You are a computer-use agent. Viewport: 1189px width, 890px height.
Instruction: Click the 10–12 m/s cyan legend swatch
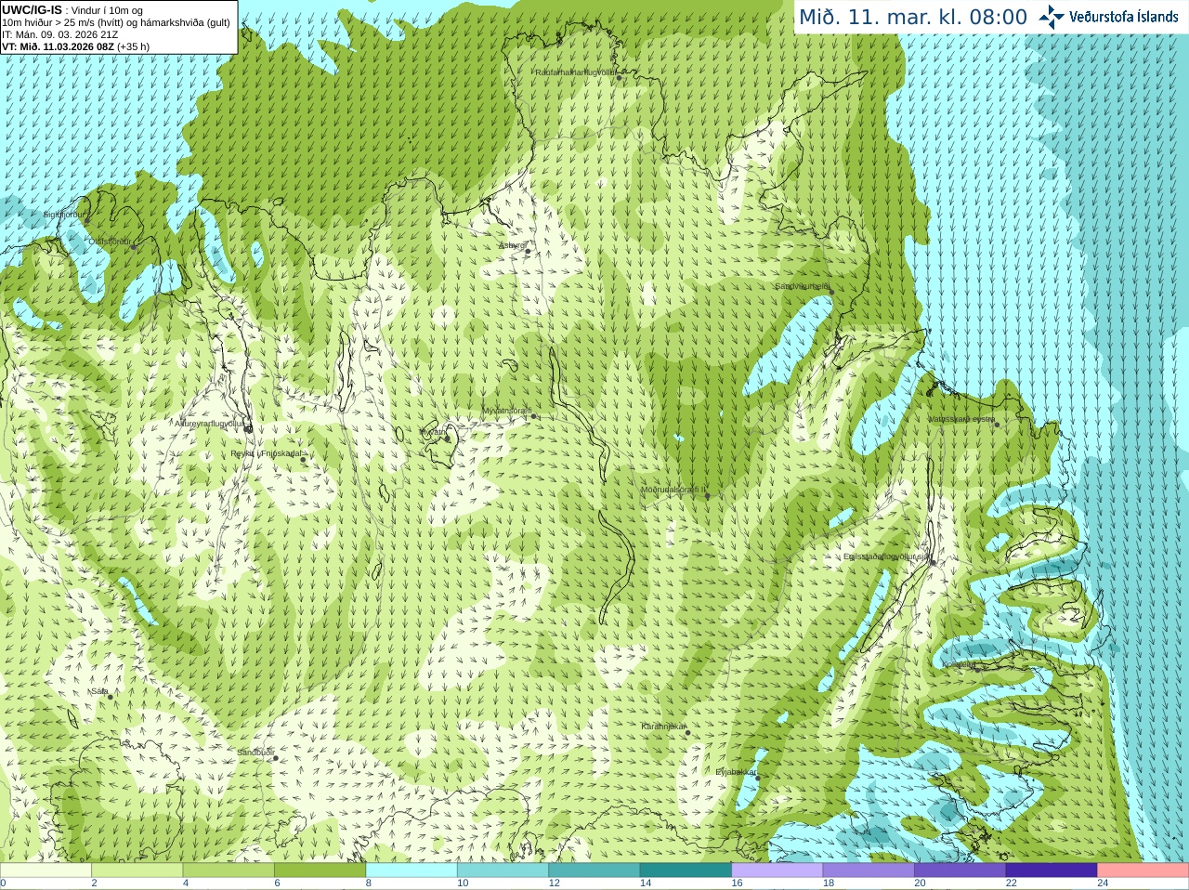click(503, 870)
